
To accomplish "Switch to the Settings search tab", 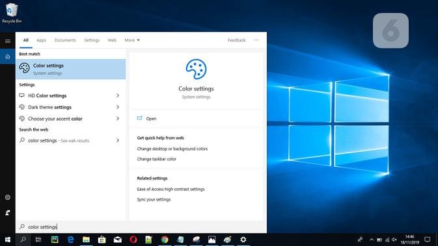I will point(92,40).
